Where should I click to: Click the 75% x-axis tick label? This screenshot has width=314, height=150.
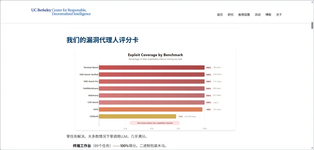(x=178, y=129)
